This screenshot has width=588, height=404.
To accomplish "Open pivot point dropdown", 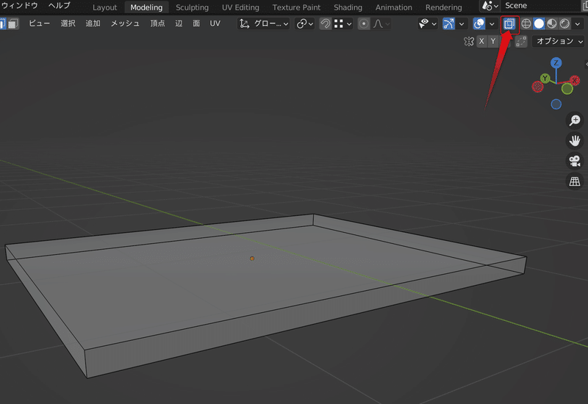I will coord(304,24).
